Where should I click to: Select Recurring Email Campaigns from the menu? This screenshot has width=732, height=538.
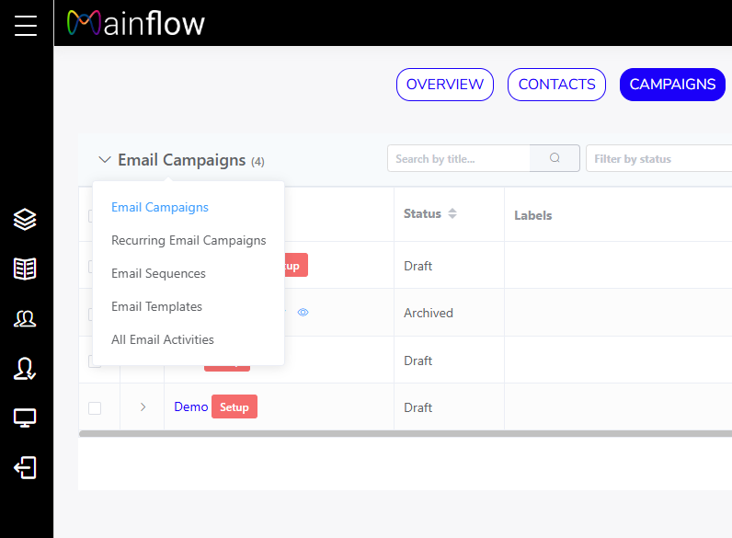click(189, 240)
